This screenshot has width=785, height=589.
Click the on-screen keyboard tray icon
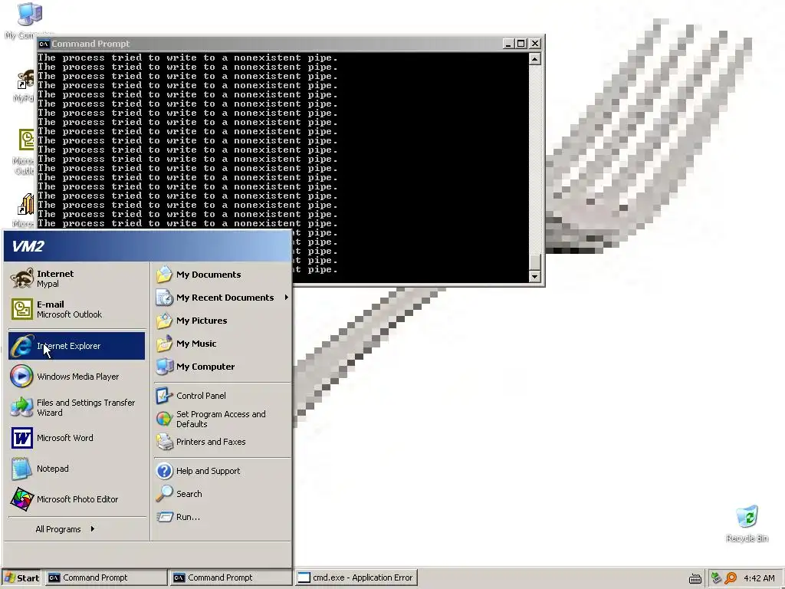695,578
